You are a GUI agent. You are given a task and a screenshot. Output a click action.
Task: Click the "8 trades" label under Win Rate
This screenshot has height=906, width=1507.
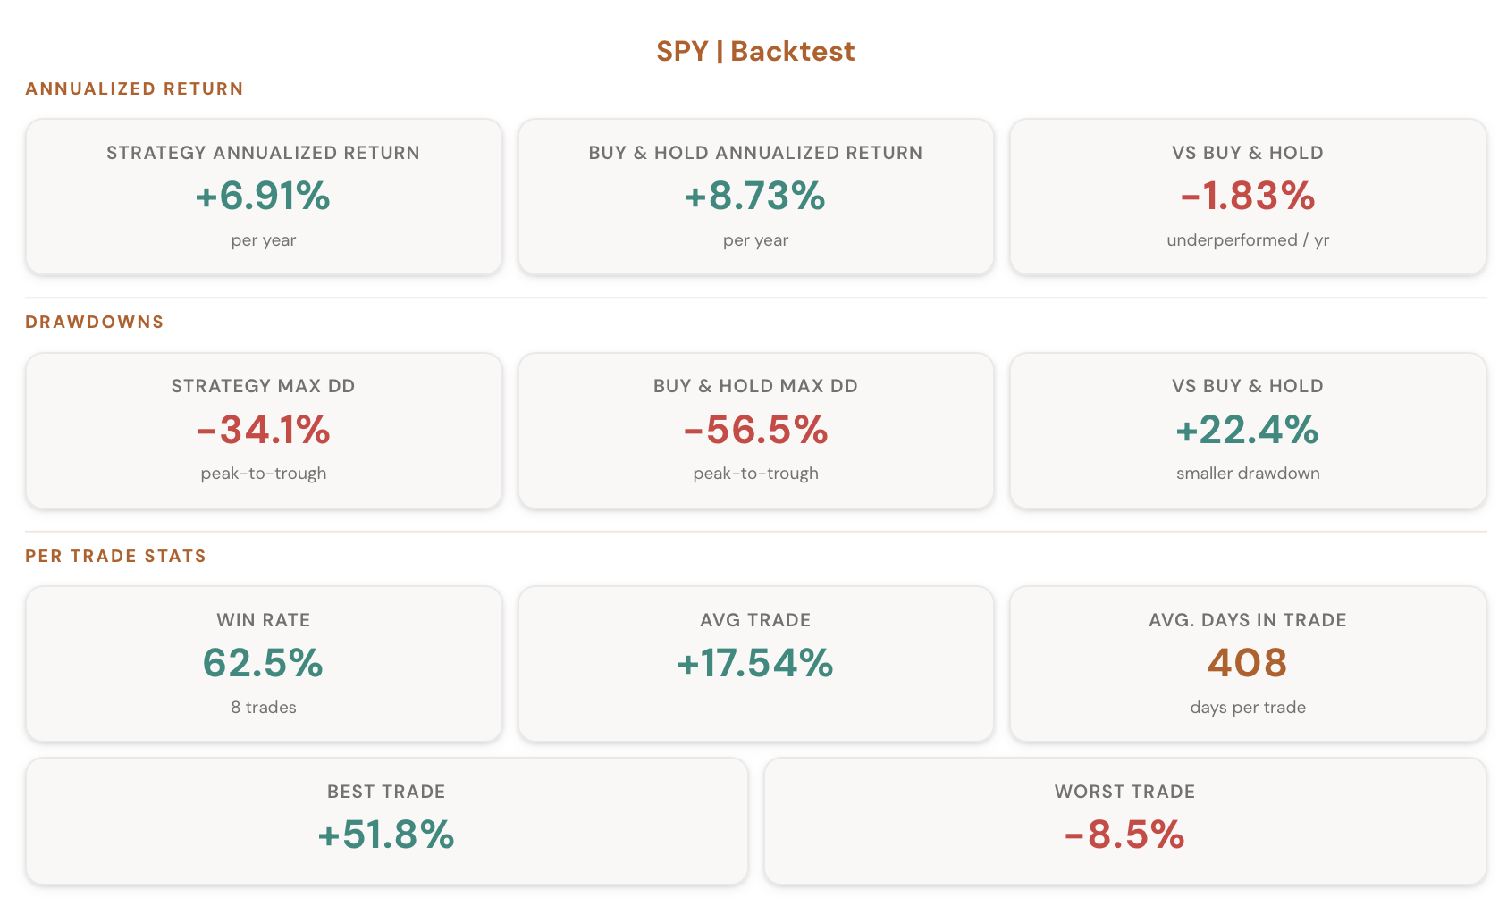coord(264,707)
